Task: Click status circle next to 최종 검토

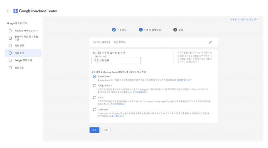Action: (x=10, y=68)
